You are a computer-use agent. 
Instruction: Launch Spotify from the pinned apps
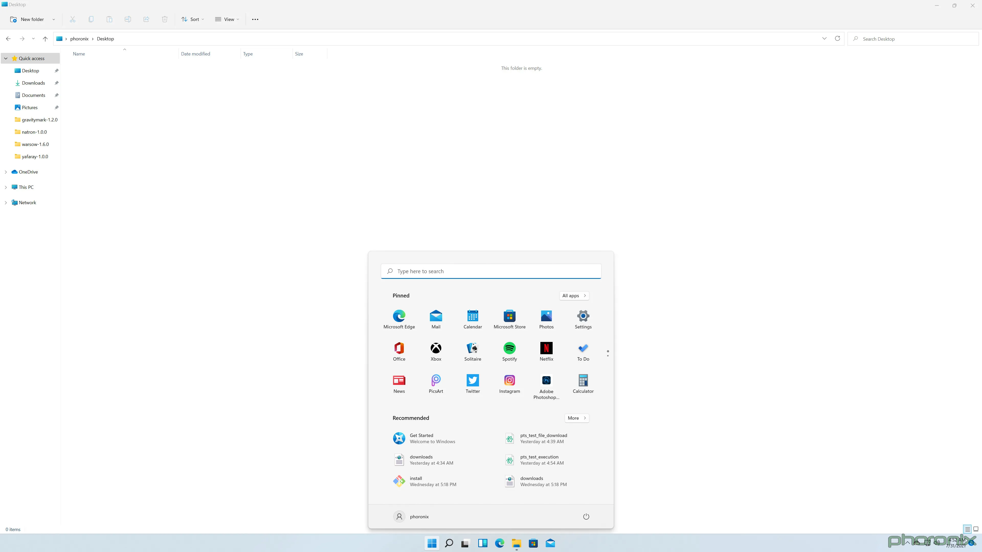coord(509,350)
